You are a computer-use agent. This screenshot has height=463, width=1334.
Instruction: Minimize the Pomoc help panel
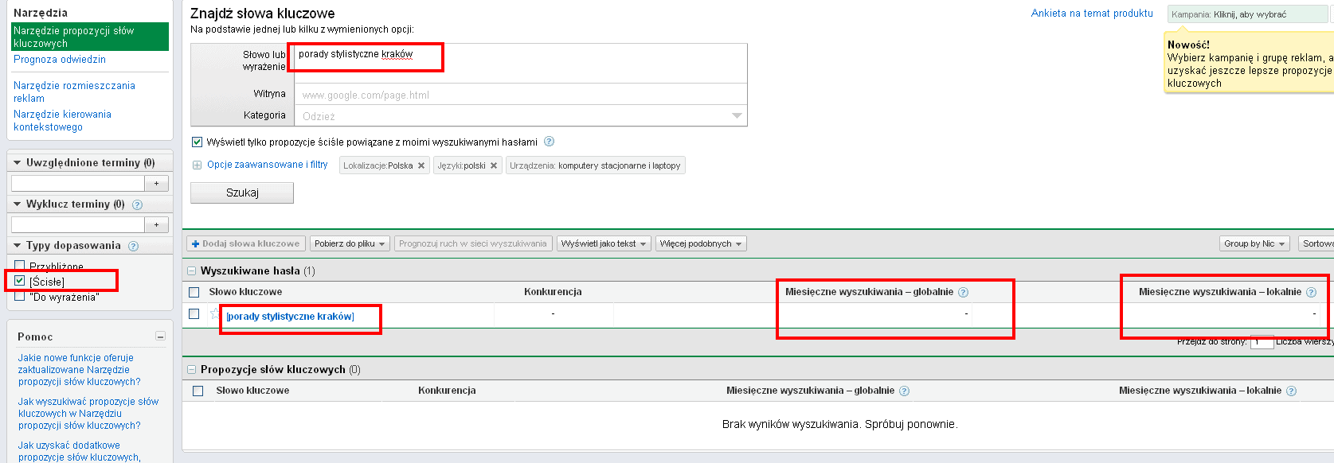[160, 337]
